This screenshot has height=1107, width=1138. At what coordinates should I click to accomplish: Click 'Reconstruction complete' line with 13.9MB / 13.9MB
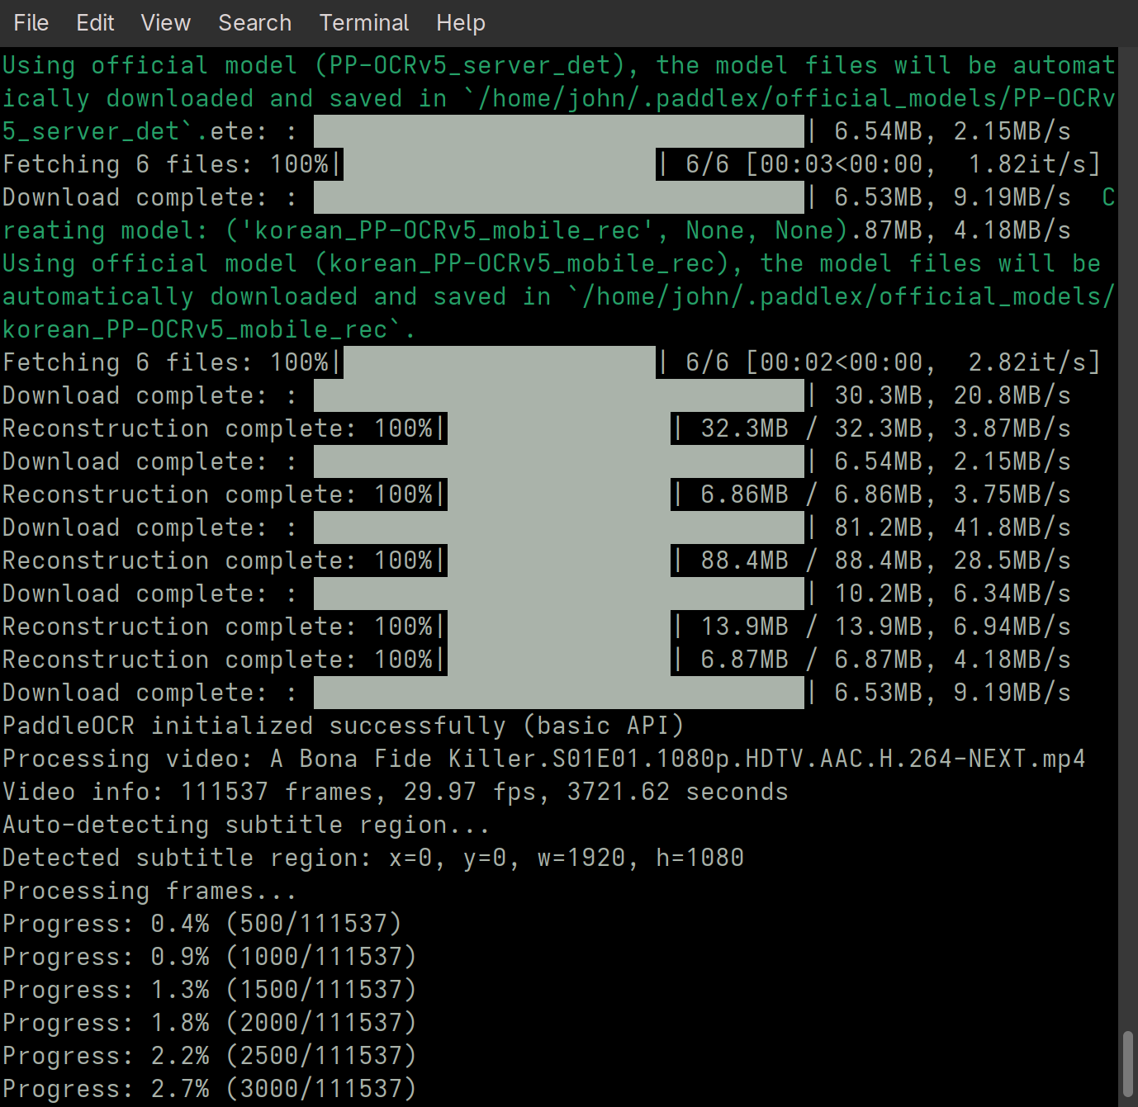(x=537, y=627)
